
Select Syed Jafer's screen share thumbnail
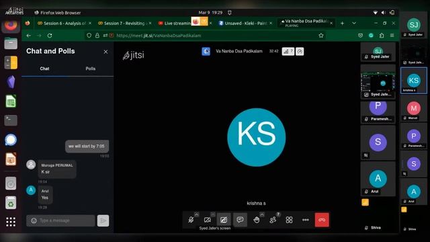(378, 81)
